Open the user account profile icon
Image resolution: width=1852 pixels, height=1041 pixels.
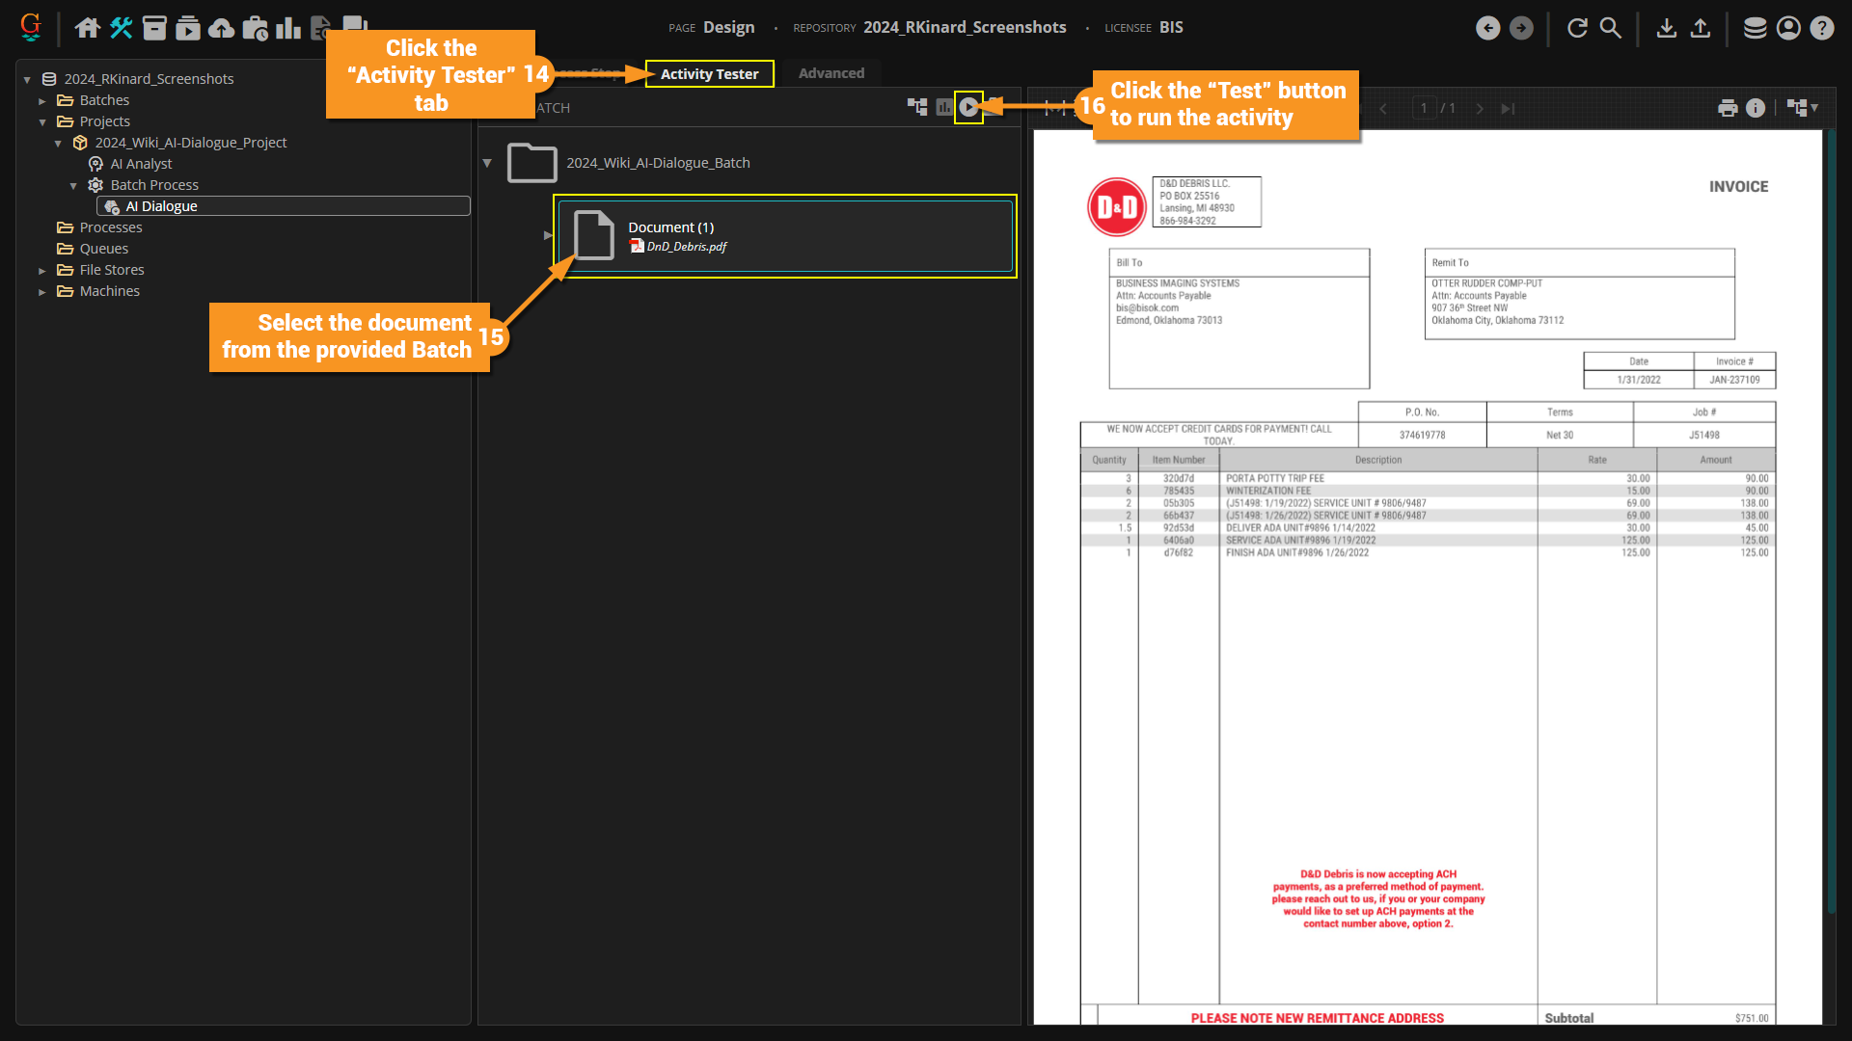1788,28
